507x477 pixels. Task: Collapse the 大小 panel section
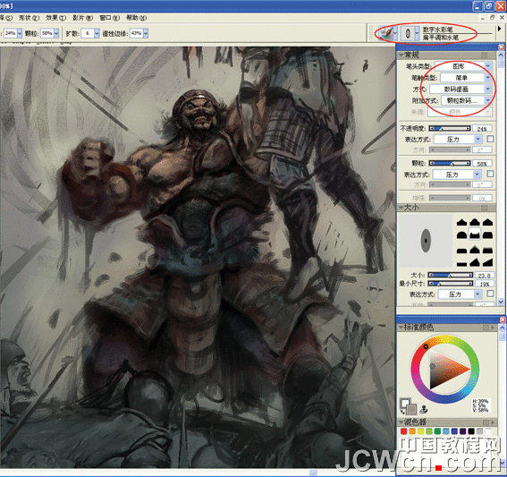click(401, 207)
